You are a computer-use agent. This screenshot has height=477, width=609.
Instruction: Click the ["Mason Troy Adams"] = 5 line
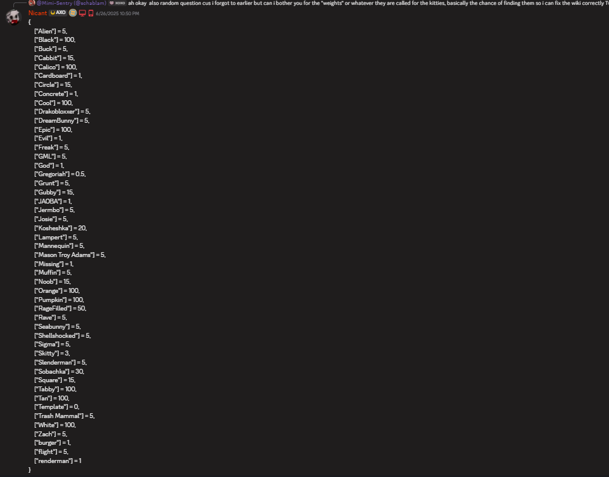70,255
